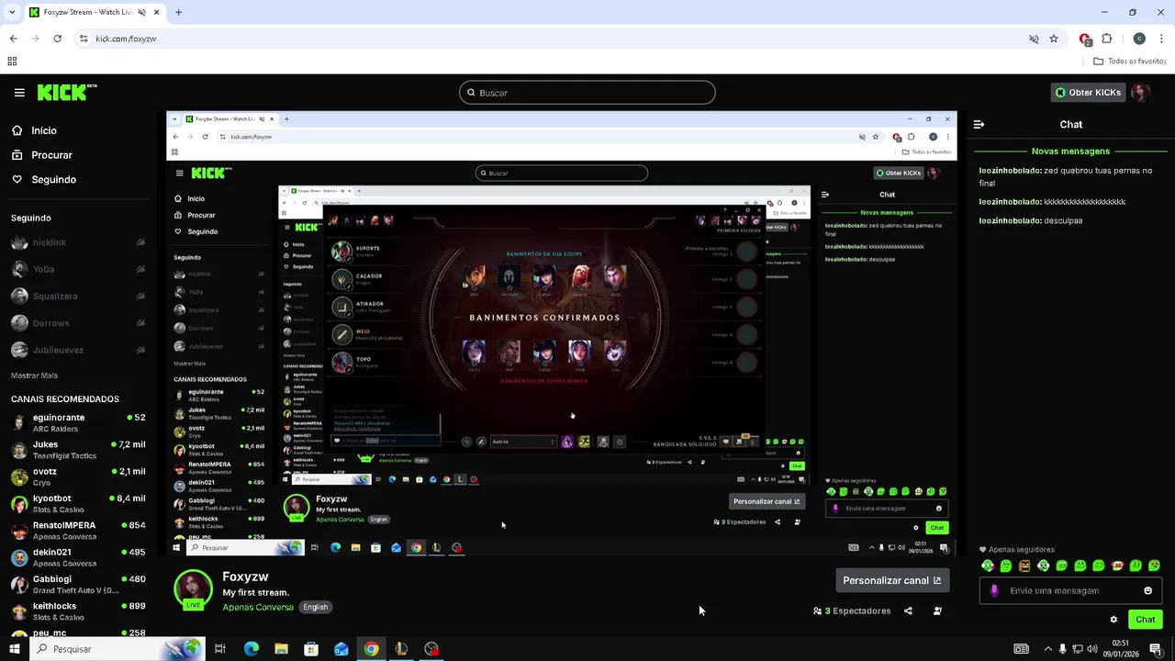Focus the Envie uma mensagem field
This screenshot has height=661, width=1175.
pos(1070,590)
